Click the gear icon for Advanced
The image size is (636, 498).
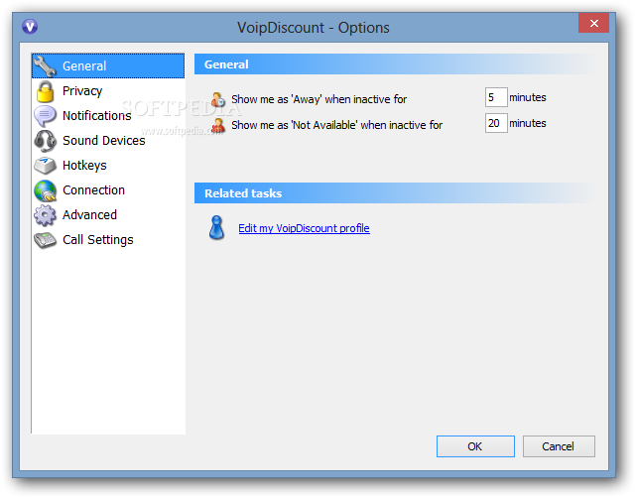click(x=45, y=215)
